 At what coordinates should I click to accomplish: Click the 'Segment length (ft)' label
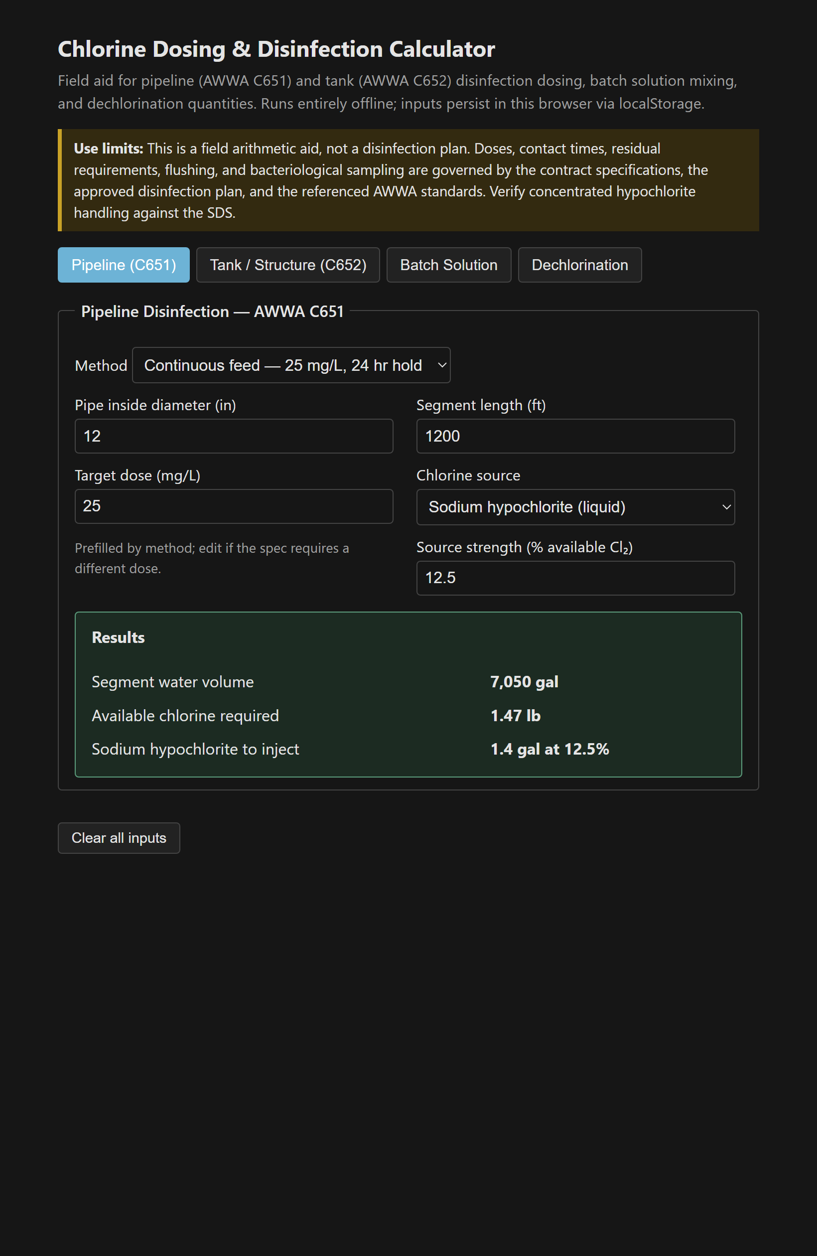click(x=481, y=405)
